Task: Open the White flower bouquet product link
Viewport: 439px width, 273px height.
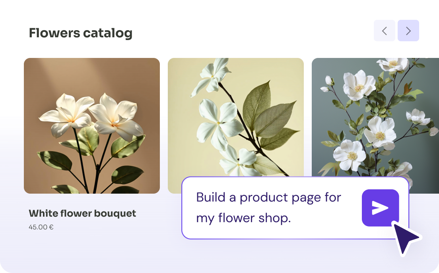Action: [x=82, y=213]
